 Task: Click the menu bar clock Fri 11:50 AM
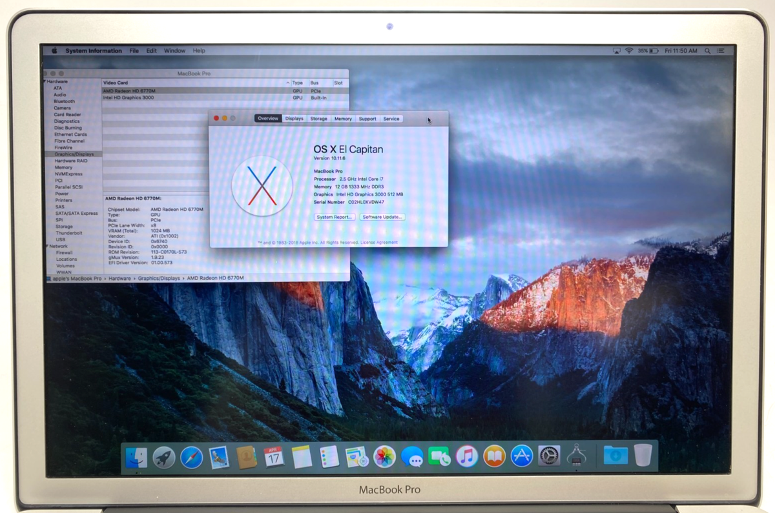click(681, 51)
